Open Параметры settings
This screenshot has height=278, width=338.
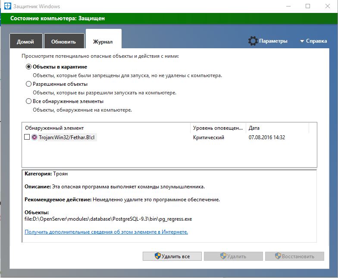coord(273,41)
